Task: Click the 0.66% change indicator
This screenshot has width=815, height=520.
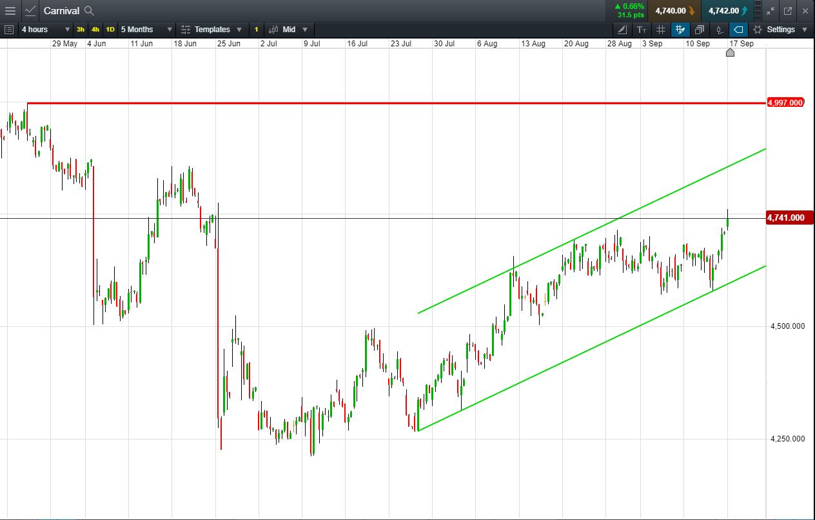Action: click(629, 6)
